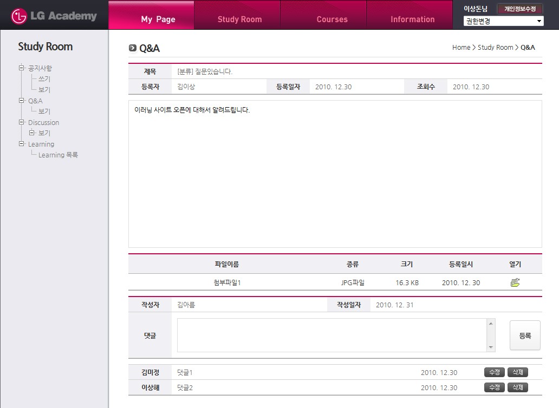The image size is (559, 408).
Task: Click the LG Academy logo
Action: pyautogui.click(x=54, y=16)
